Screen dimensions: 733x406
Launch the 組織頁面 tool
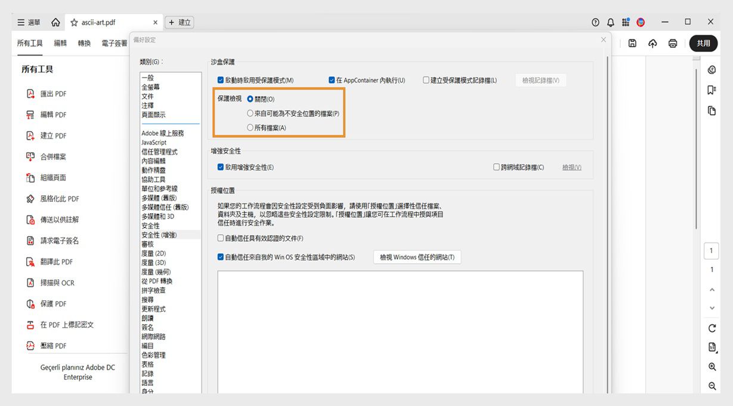51,177
